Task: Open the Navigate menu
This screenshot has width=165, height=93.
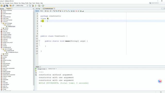Action: (7, 3)
